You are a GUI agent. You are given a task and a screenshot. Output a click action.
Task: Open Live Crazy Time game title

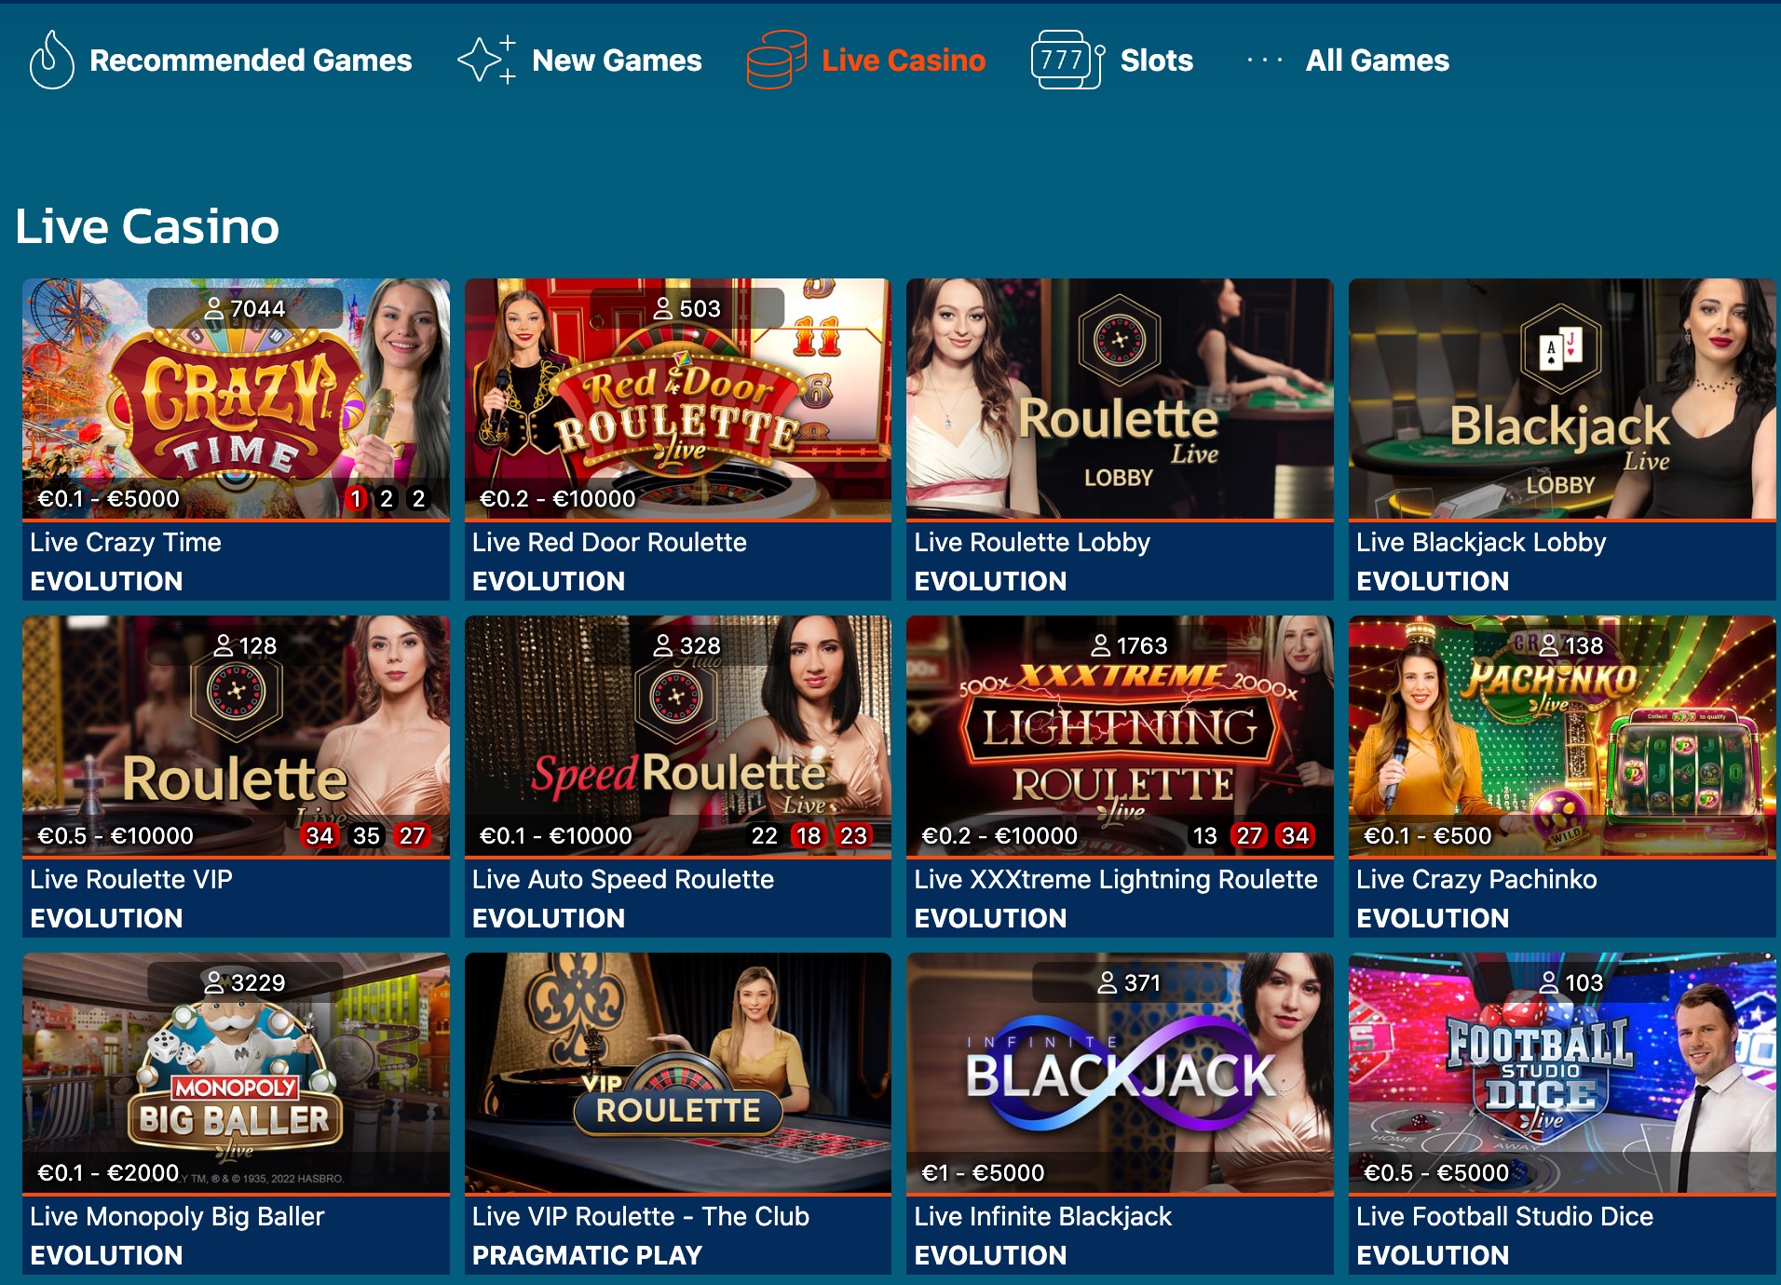(126, 542)
